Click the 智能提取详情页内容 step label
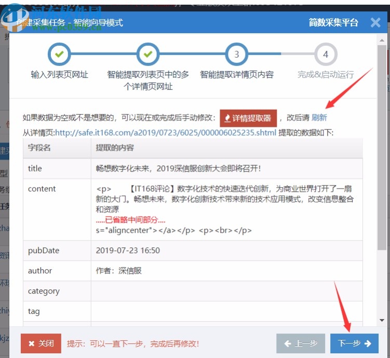 pyautogui.click(x=236, y=74)
